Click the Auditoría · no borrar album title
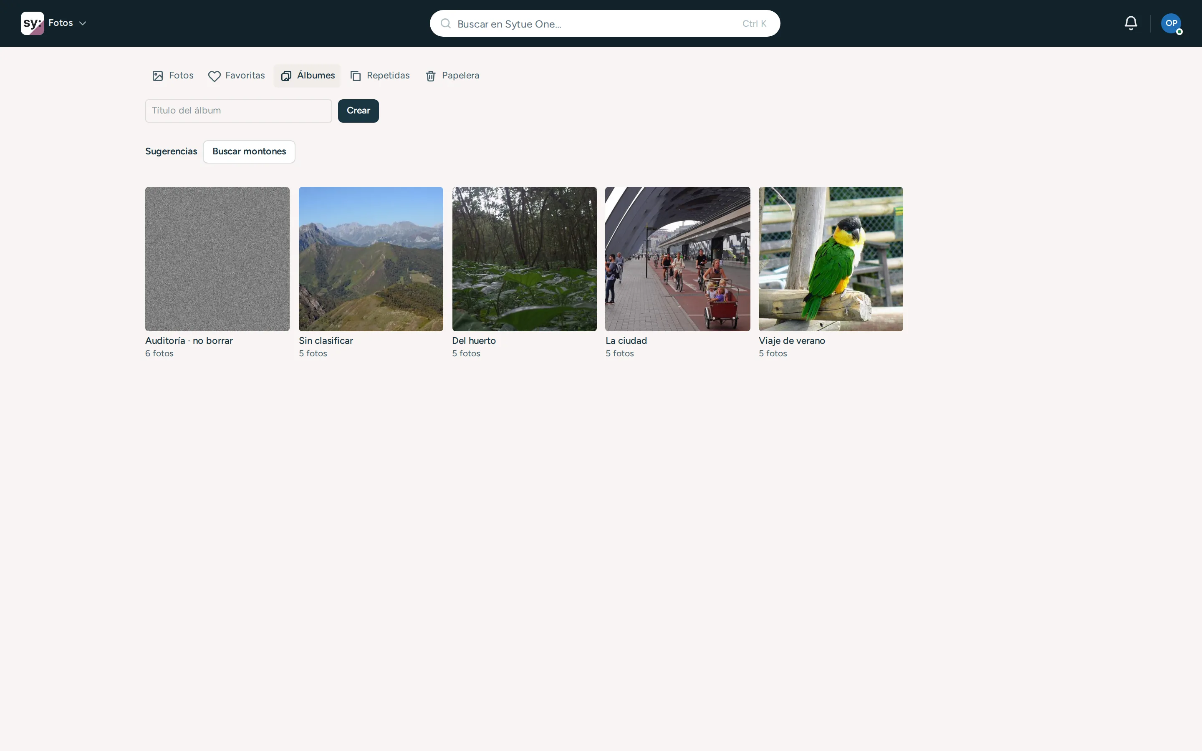This screenshot has height=751, width=1202. tap(189, 341)
